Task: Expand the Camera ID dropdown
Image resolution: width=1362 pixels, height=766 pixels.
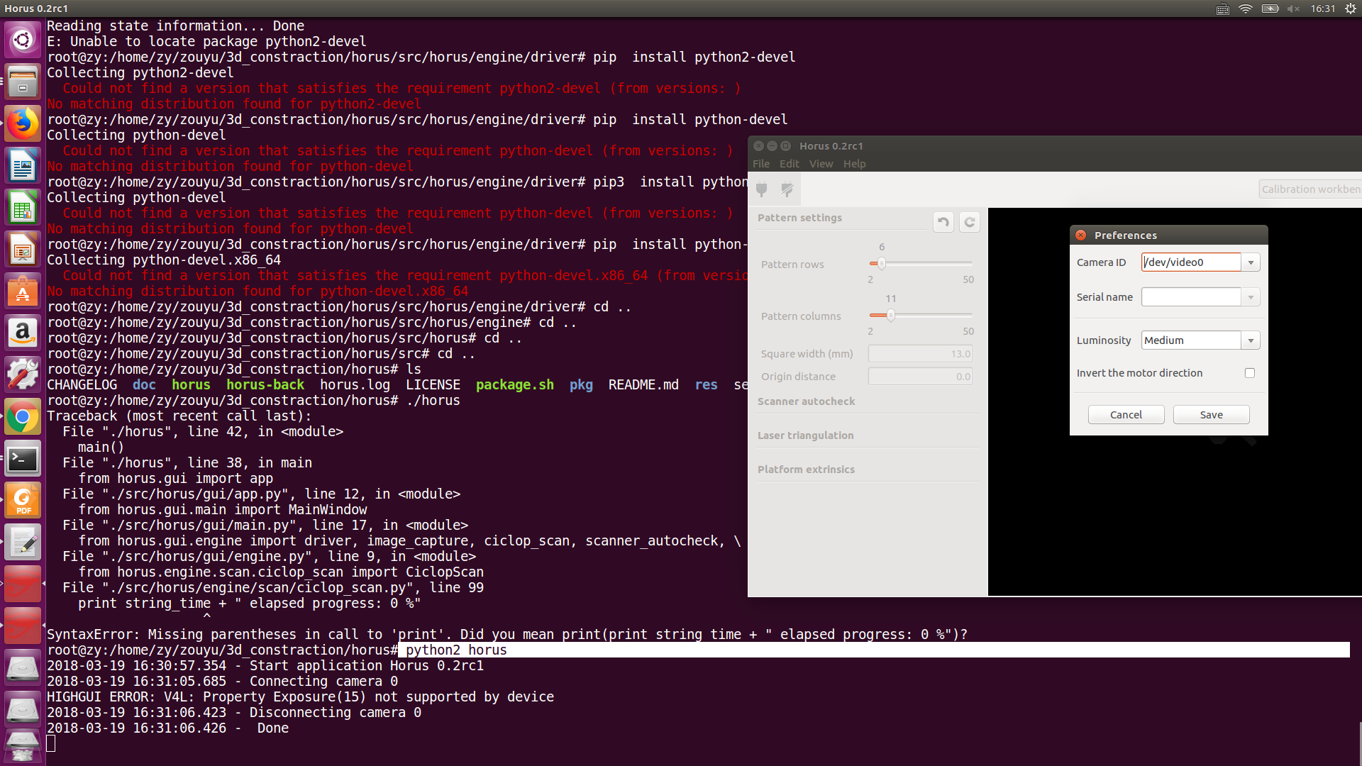Action: [1251, 262]
